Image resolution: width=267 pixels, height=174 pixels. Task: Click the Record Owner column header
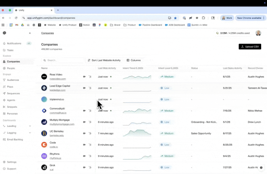pyautogui.click(x=255, y=68)
